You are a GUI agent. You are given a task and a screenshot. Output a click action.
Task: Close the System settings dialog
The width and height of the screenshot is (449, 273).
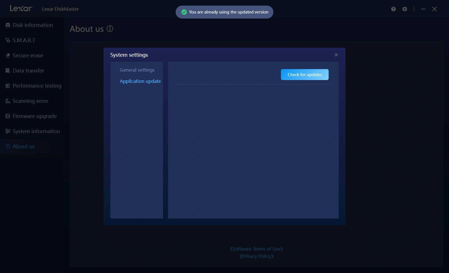click(336, 55)
